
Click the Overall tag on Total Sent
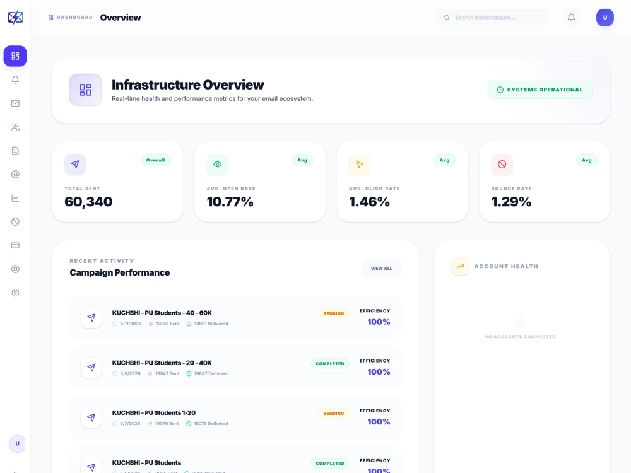[x=156, y=160]
